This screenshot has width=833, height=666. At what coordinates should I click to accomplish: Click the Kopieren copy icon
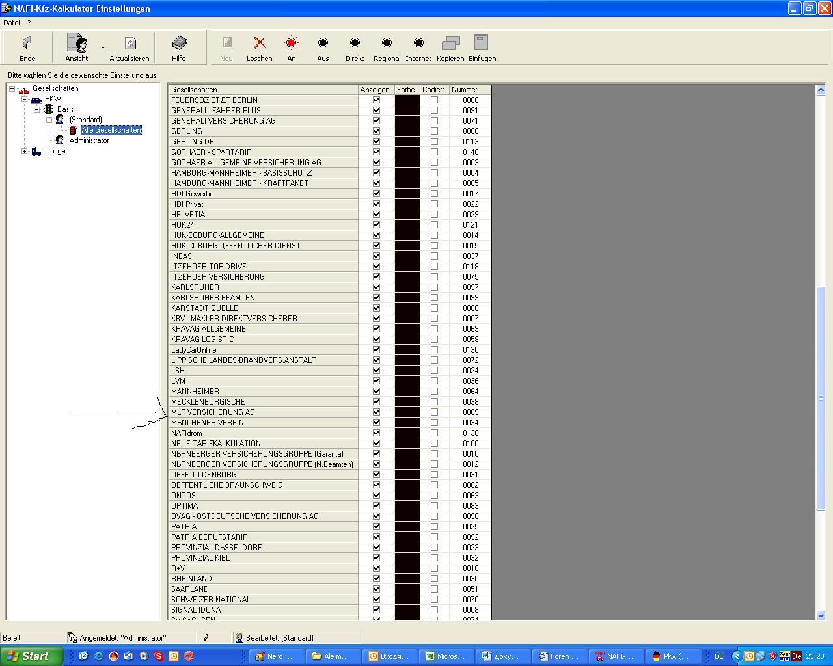pos(450,43)
